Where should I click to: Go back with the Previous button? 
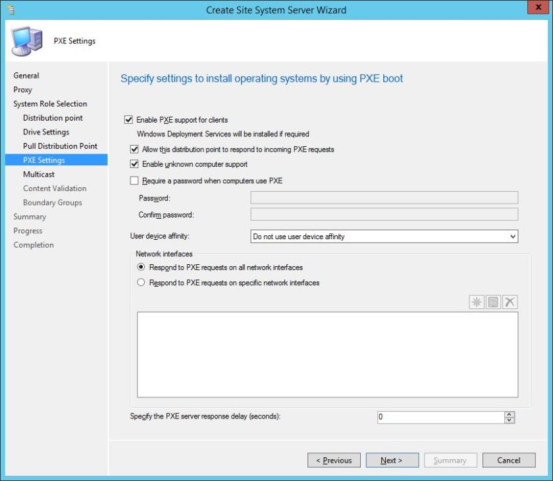pyautogui.click(x=334, y=460)
